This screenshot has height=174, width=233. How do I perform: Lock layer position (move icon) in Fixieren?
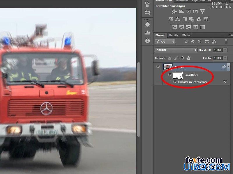coord(182,58)
